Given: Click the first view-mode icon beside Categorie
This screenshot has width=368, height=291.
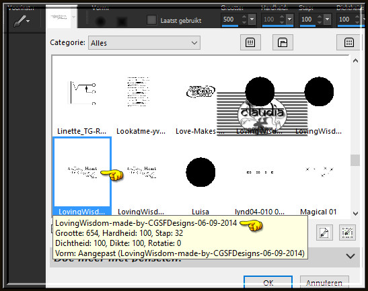Looking at the screenshot, I should (250, 42).
